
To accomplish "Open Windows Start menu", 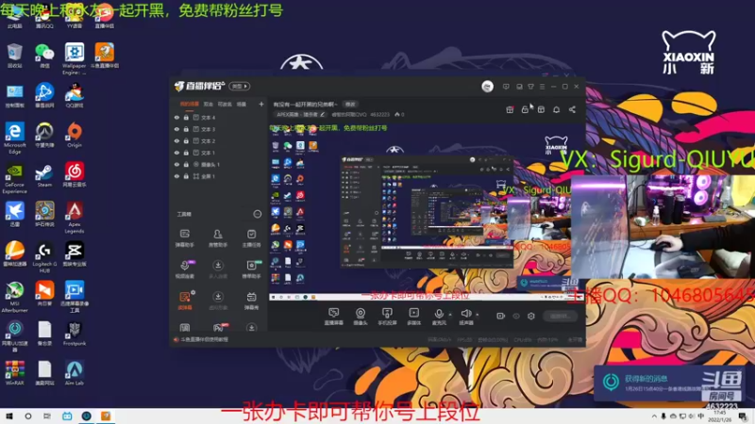I will pos(9,416).
